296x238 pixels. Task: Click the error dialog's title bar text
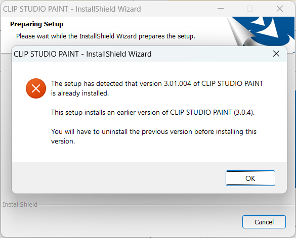(82, 54)
